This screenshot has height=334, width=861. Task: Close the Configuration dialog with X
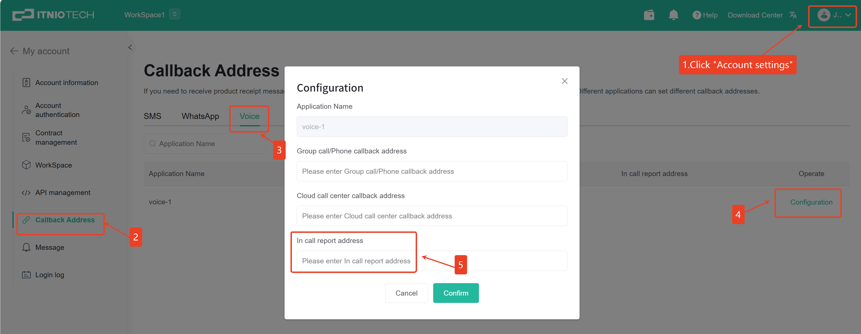click(564, 81)
